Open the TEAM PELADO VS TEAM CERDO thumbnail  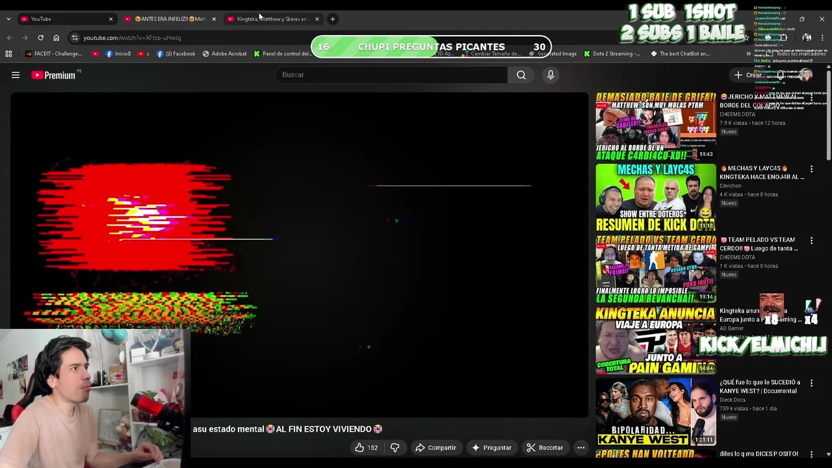[x=656, y=269]
